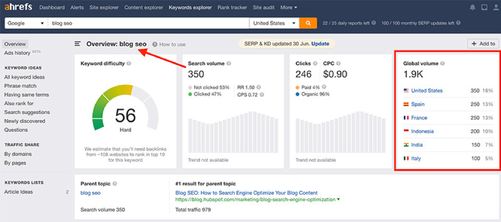Show the Search volume info icon
The width and height of the screenshot is (501, 222).
pos(229,63)
